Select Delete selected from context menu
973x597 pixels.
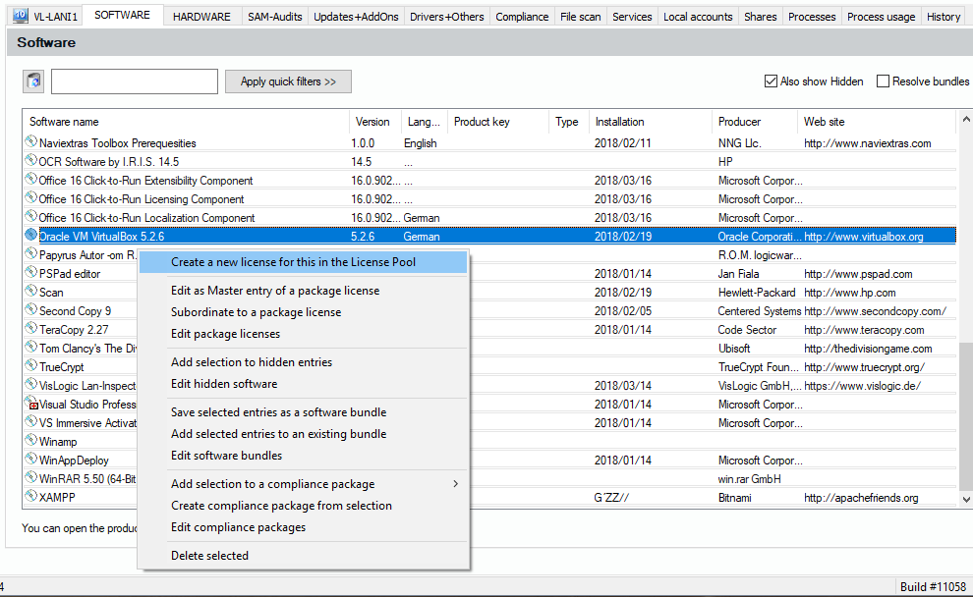point(209,556)
